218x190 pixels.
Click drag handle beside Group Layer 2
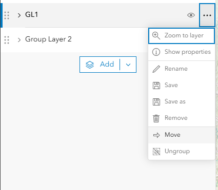click(7, 40)
